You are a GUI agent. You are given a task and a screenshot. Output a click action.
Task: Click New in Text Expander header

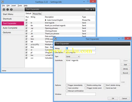[x=87, y=9]
